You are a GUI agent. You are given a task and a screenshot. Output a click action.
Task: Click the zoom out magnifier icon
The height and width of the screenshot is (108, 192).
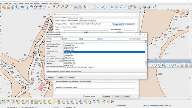coord(80,7)
